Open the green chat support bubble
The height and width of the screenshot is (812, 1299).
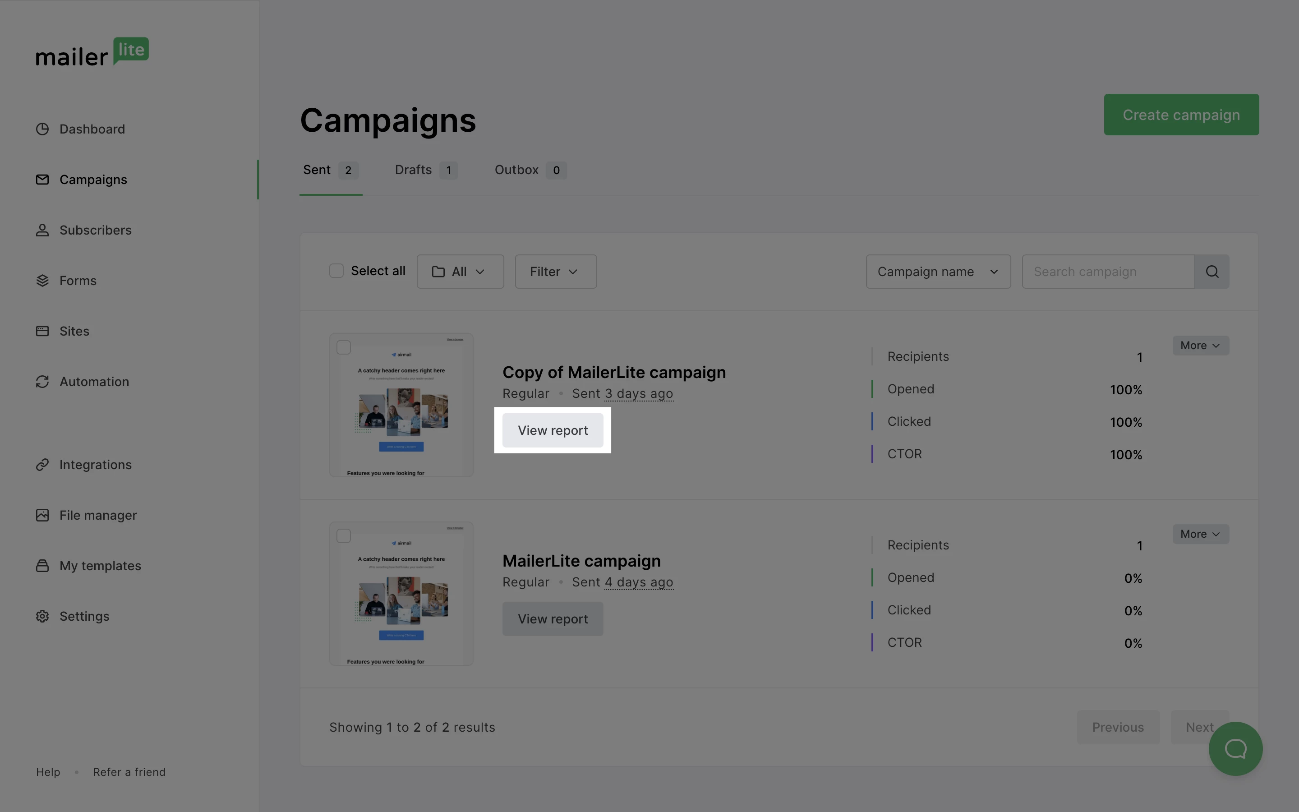(x=1235, y=748)
